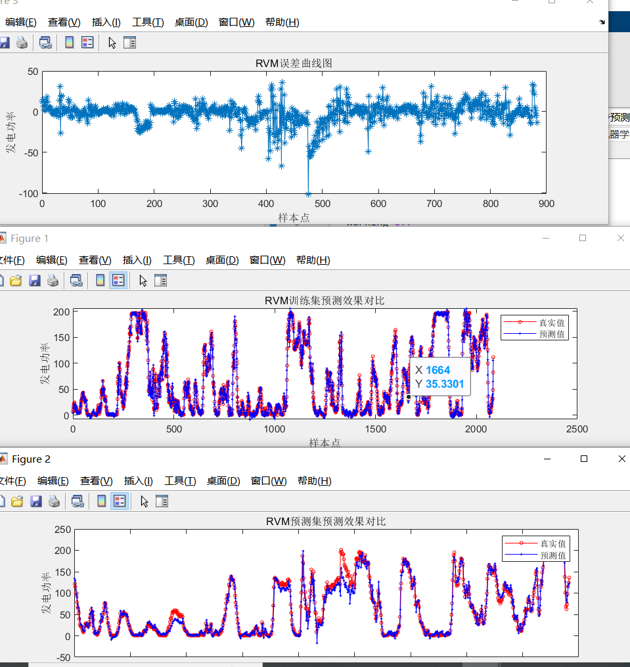Open 查看(V) menu in Figure 1
The width and height of the screenshot is (630, 667).
point(95,260)
